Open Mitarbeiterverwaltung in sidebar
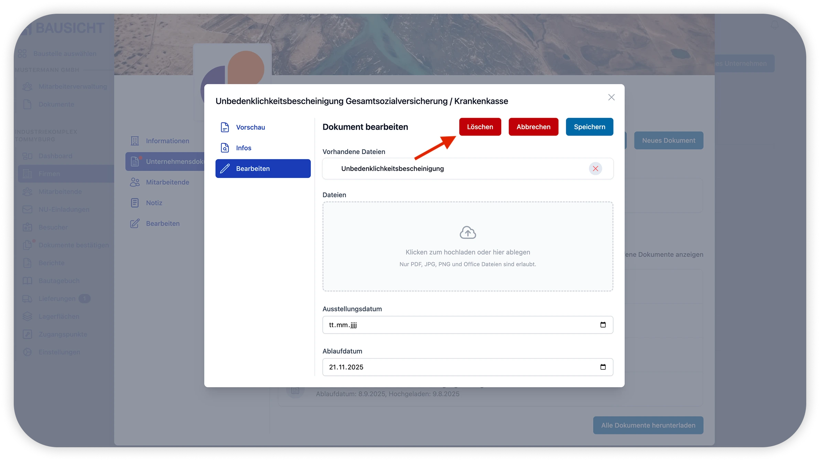The width and height of the screenshot is (820, 461). click(73, 86)
